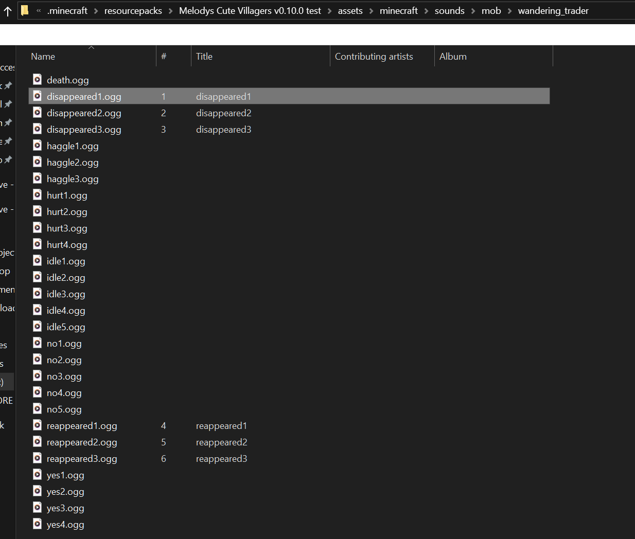Sort by the Title column header

coord(204,57)
